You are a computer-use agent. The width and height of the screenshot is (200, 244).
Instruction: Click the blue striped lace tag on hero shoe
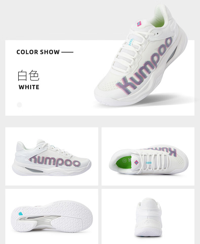click(131, 42)
